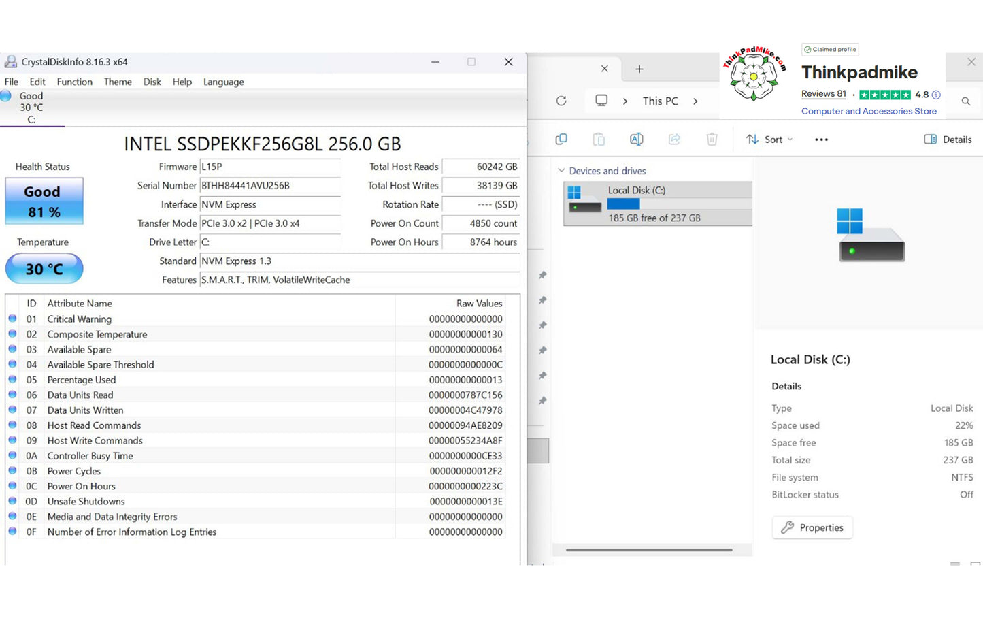Click the rename icon in Explorer toolbar
This screenshot has height=618, width=983.
(636, 140)
